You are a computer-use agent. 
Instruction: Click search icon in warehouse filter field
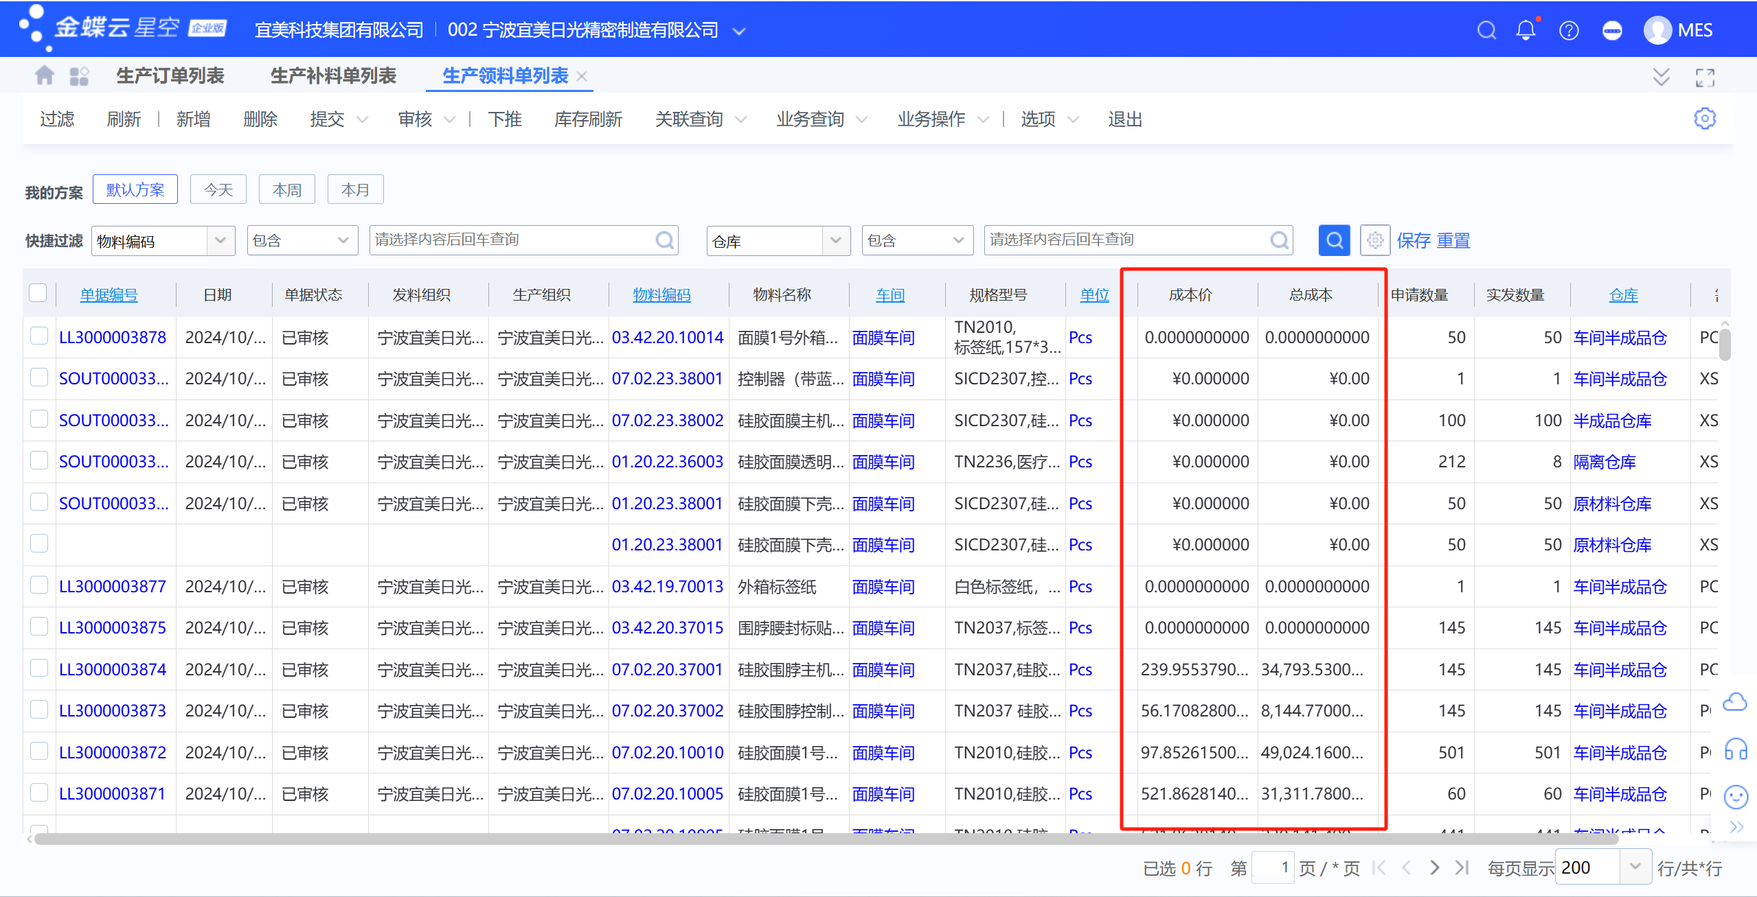pos(1279,240)
